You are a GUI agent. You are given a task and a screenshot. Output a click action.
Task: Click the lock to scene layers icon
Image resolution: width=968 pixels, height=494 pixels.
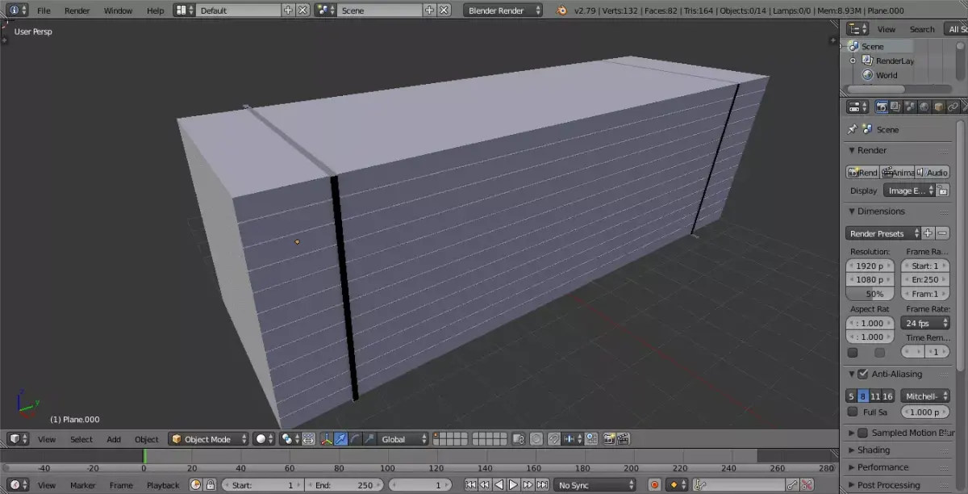click(x=519, y=439)
